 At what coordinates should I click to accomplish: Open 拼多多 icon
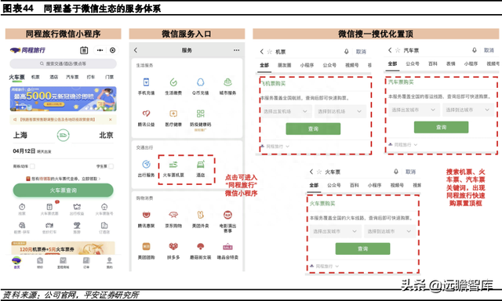[x=173, y=246]
